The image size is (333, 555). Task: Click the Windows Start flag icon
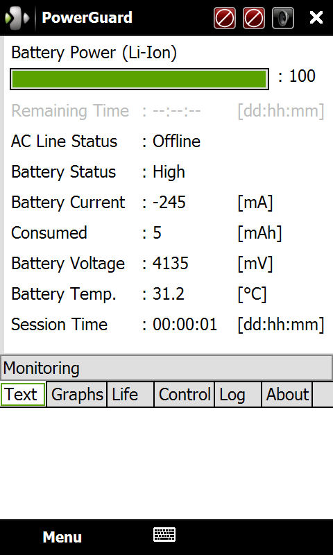coord(17,17)
